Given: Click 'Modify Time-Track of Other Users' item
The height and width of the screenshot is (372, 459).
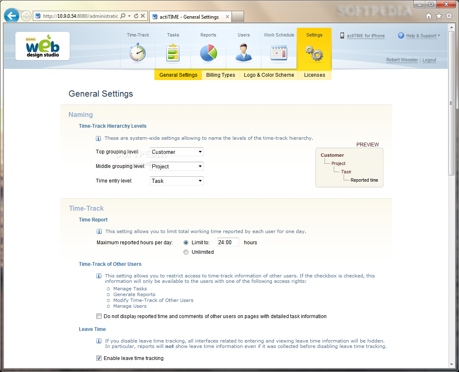Looking at the screenshot, I should (153, 300).
